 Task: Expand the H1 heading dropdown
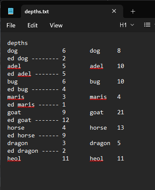tap(127, 25)
